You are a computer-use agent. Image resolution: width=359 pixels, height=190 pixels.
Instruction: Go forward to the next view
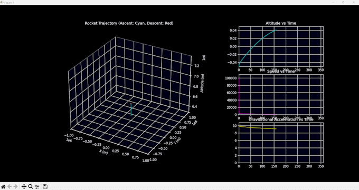click(x=15, y=186)
